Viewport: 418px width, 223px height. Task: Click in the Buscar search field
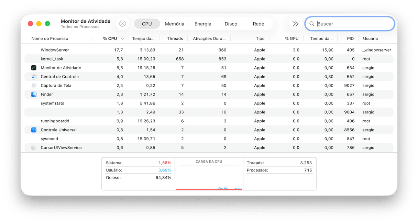click(x=354, y=24)
